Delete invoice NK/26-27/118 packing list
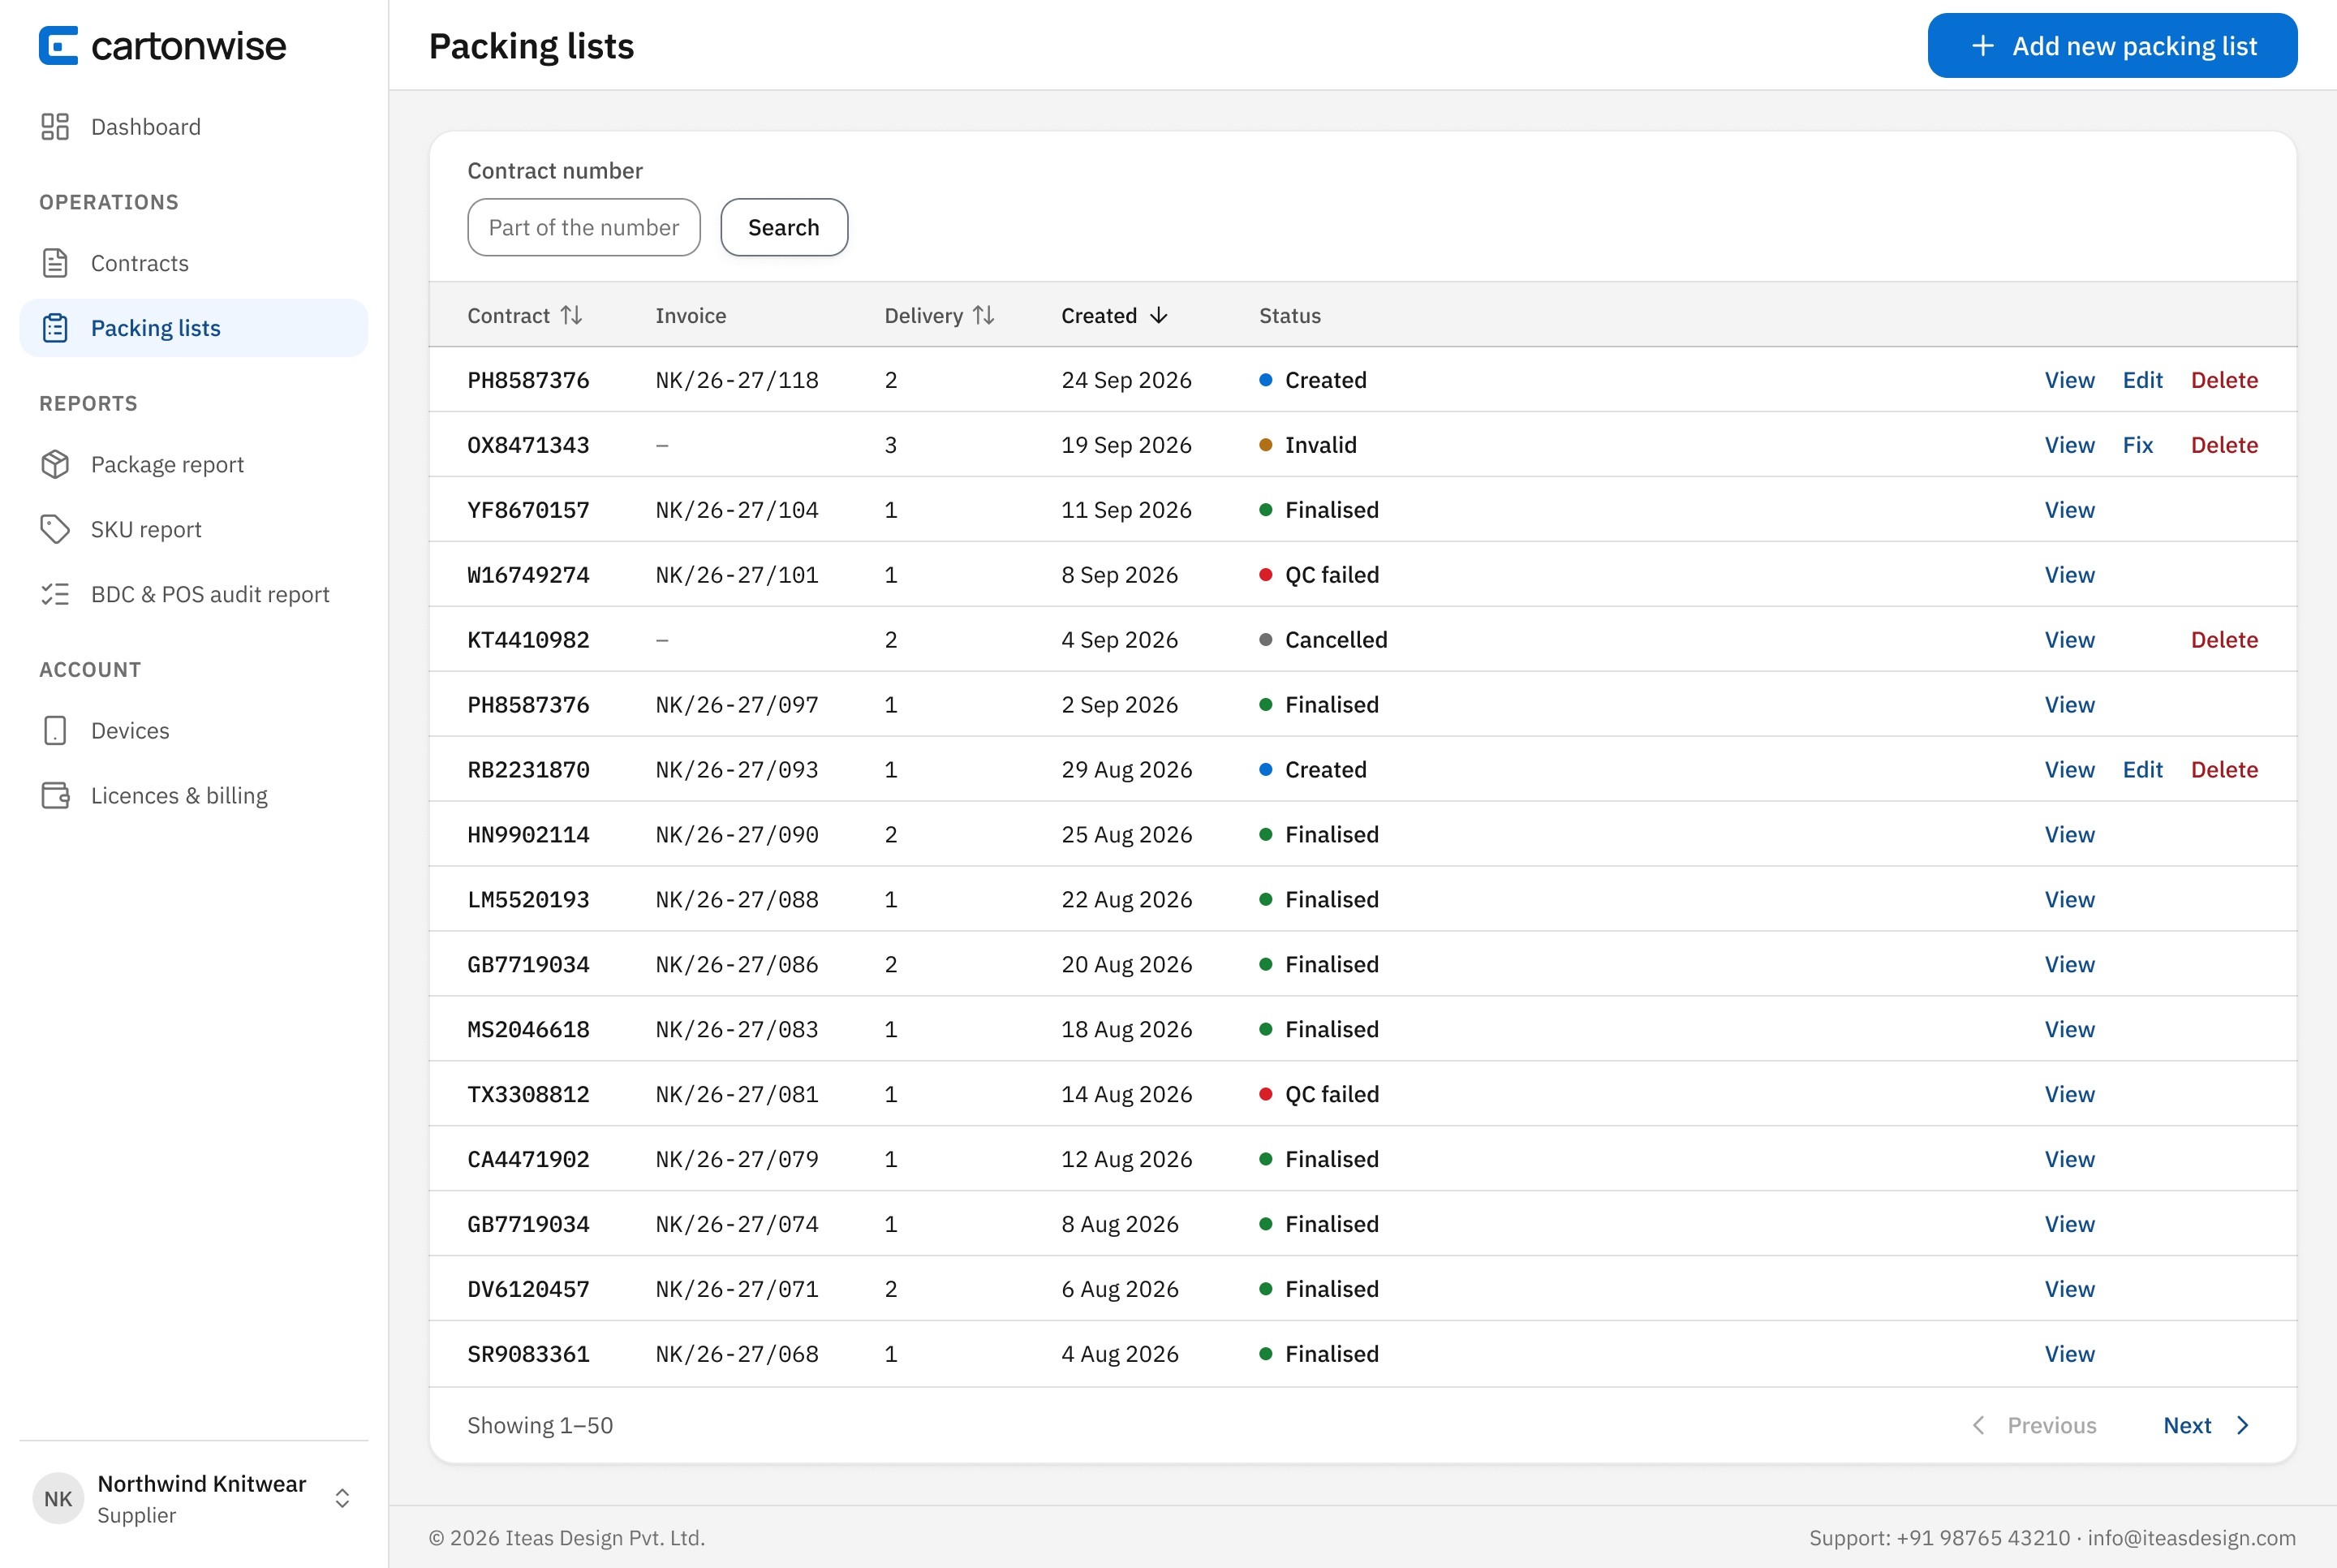2337x1568 pixels. click(x=2224, y=380)
